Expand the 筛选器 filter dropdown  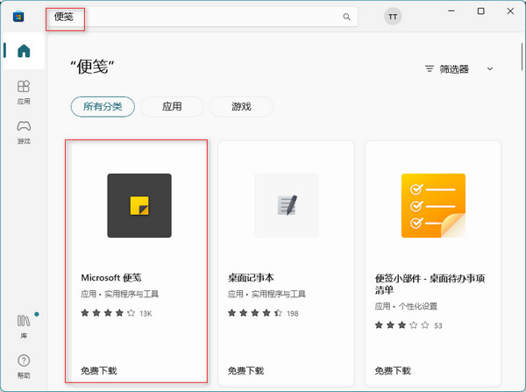[x=458, y=69]
